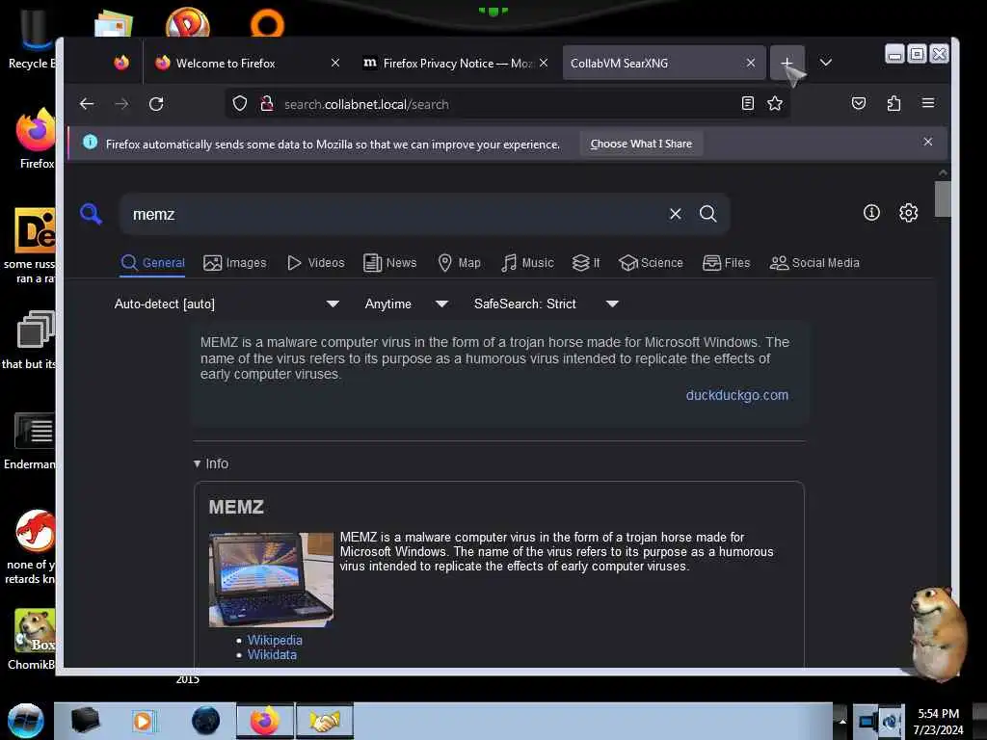The width and height of the screenshot is (987, 740).
Task: Select the General search category tab
Action: [x=152, y=263]
